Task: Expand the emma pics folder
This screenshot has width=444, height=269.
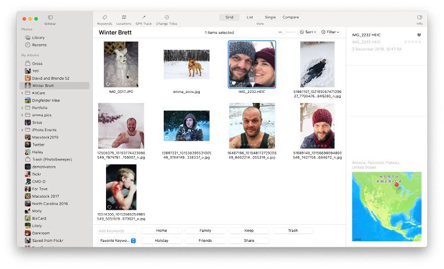Action: 22,115
